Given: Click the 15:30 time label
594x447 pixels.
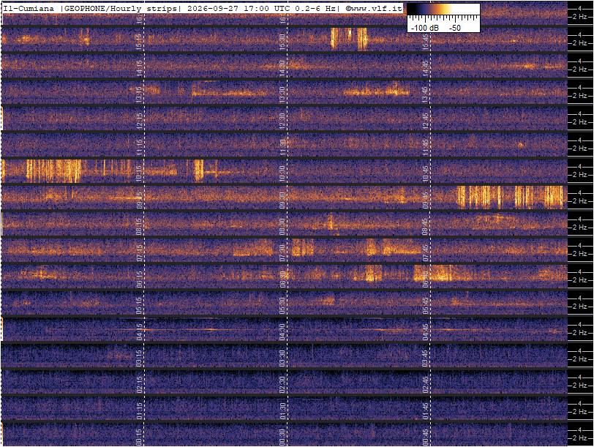Looking at the screenshot, I should (x=282, y=41).
